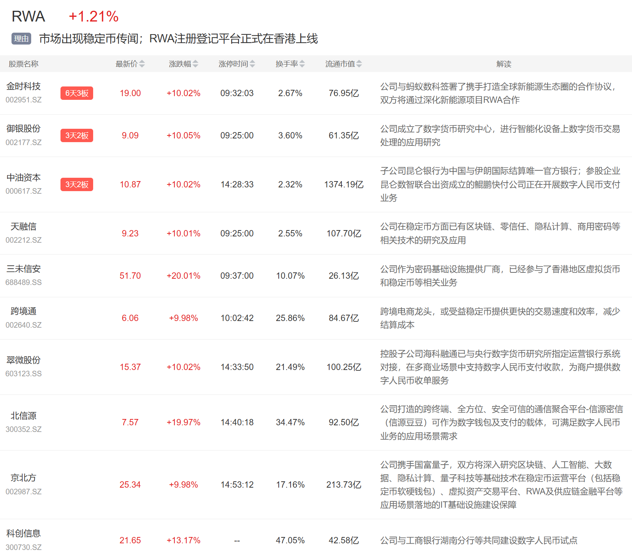Screen dimensions: 632x560
Task: Sort by 流通市值 column arrows
Action: pos(359,64)
